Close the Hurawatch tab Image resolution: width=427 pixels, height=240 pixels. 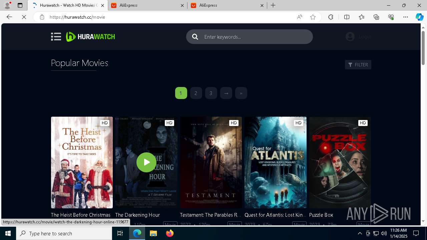tap(103, 5)
